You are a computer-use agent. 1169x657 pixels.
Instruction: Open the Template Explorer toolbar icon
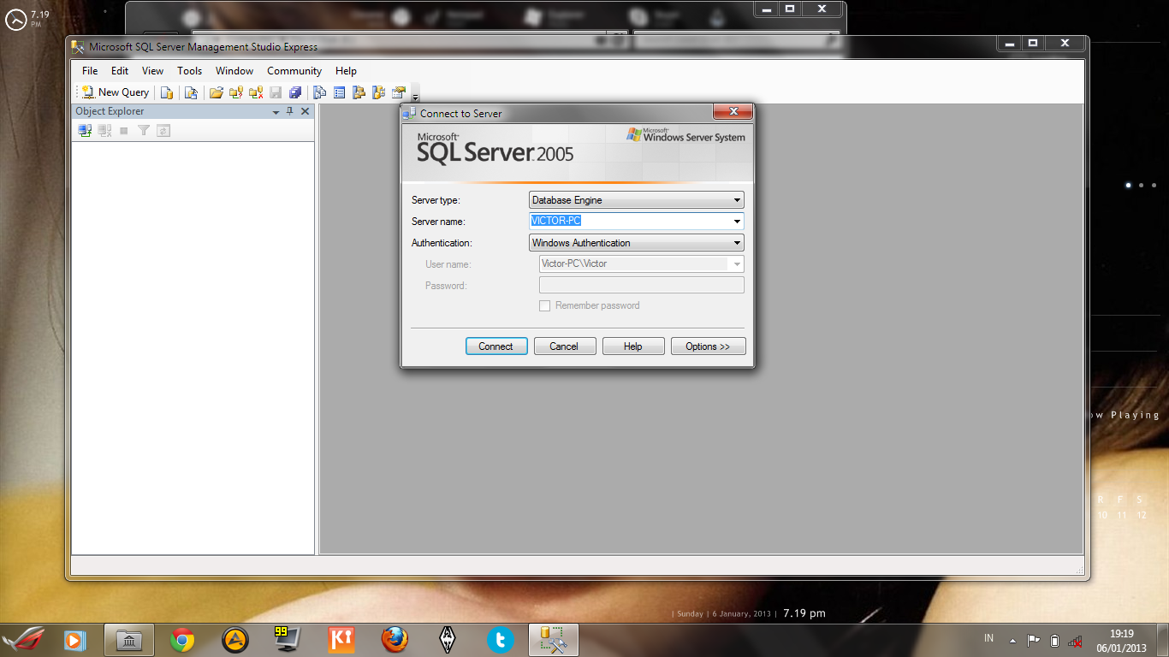380,92
